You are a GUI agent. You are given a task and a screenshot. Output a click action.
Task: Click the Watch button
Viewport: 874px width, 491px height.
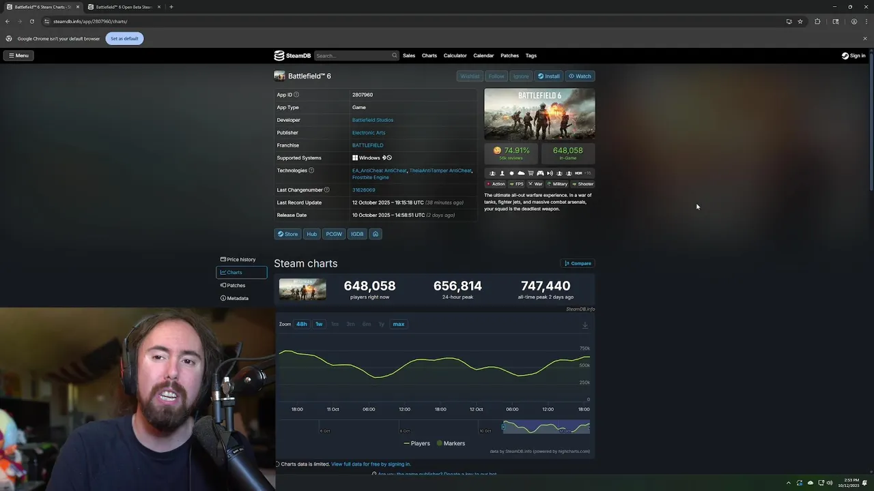[x=580, y=76]
